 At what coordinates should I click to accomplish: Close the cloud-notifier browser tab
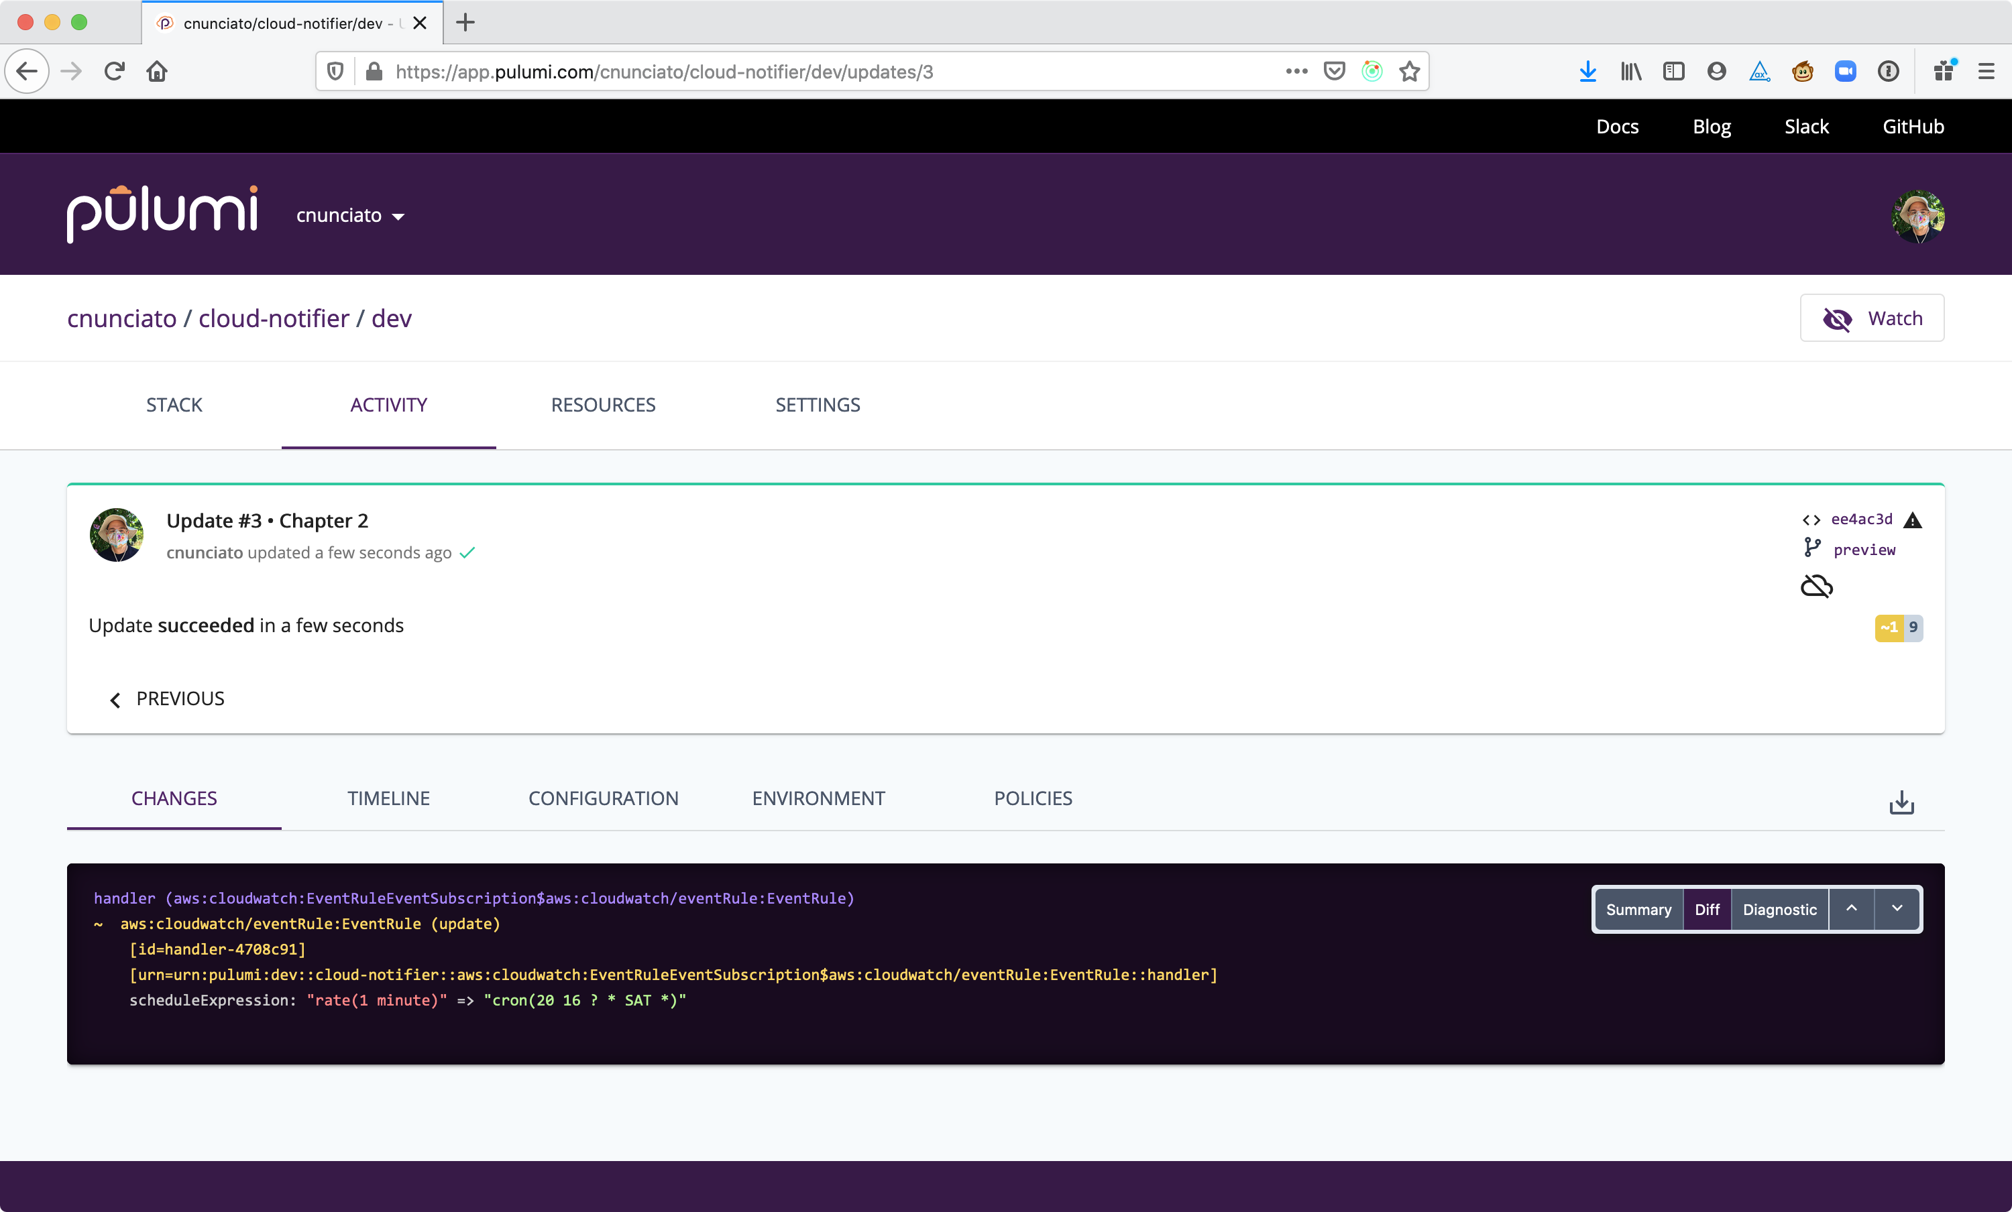pyautogui.click(x=420, y=23)
